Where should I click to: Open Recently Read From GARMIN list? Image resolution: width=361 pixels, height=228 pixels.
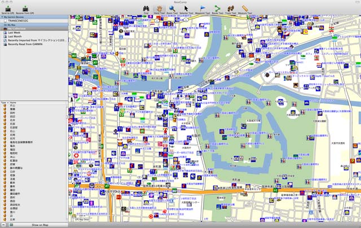point(34,44)
